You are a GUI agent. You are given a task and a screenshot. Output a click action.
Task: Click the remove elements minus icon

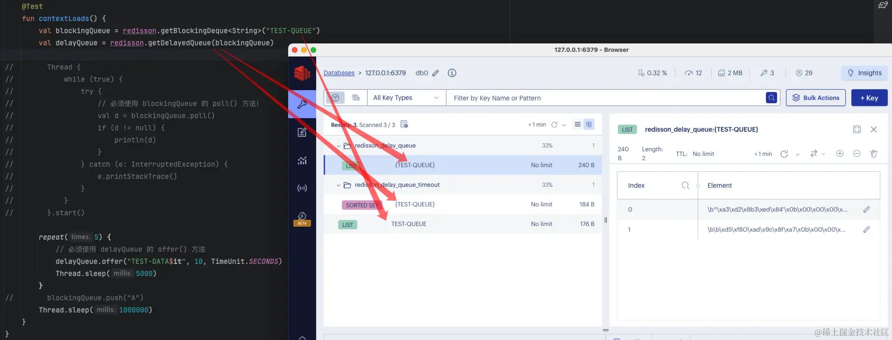857,154
